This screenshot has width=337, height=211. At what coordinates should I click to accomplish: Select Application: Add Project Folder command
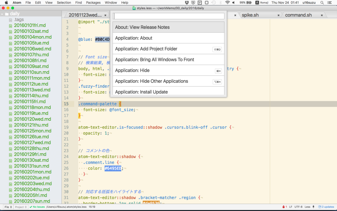pyautogui.click(x=168, y=49)
